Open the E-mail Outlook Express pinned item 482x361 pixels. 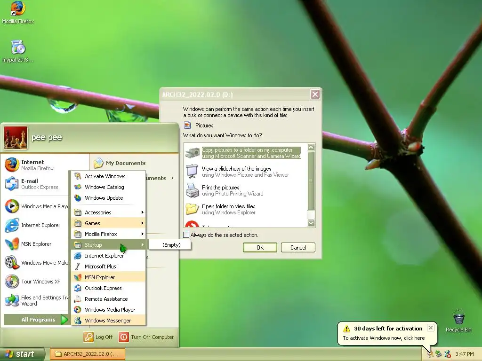point(37,184)
